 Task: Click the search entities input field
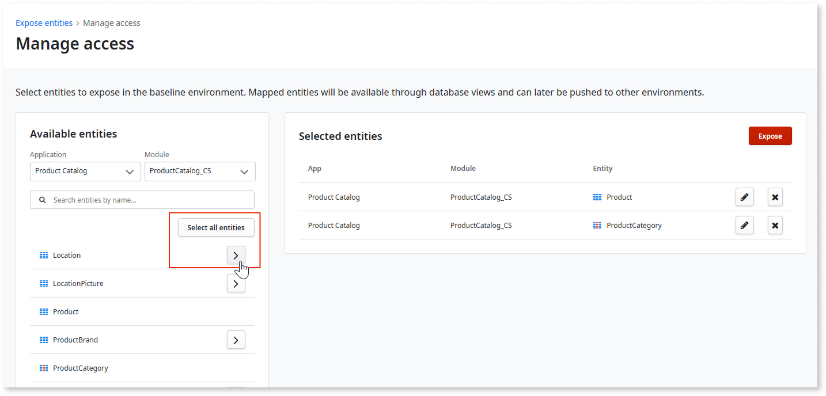point(142,200)
